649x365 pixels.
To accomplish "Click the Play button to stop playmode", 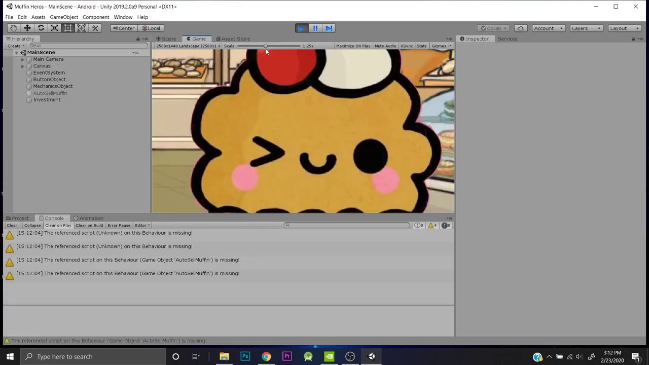I will tap(301, 28).
